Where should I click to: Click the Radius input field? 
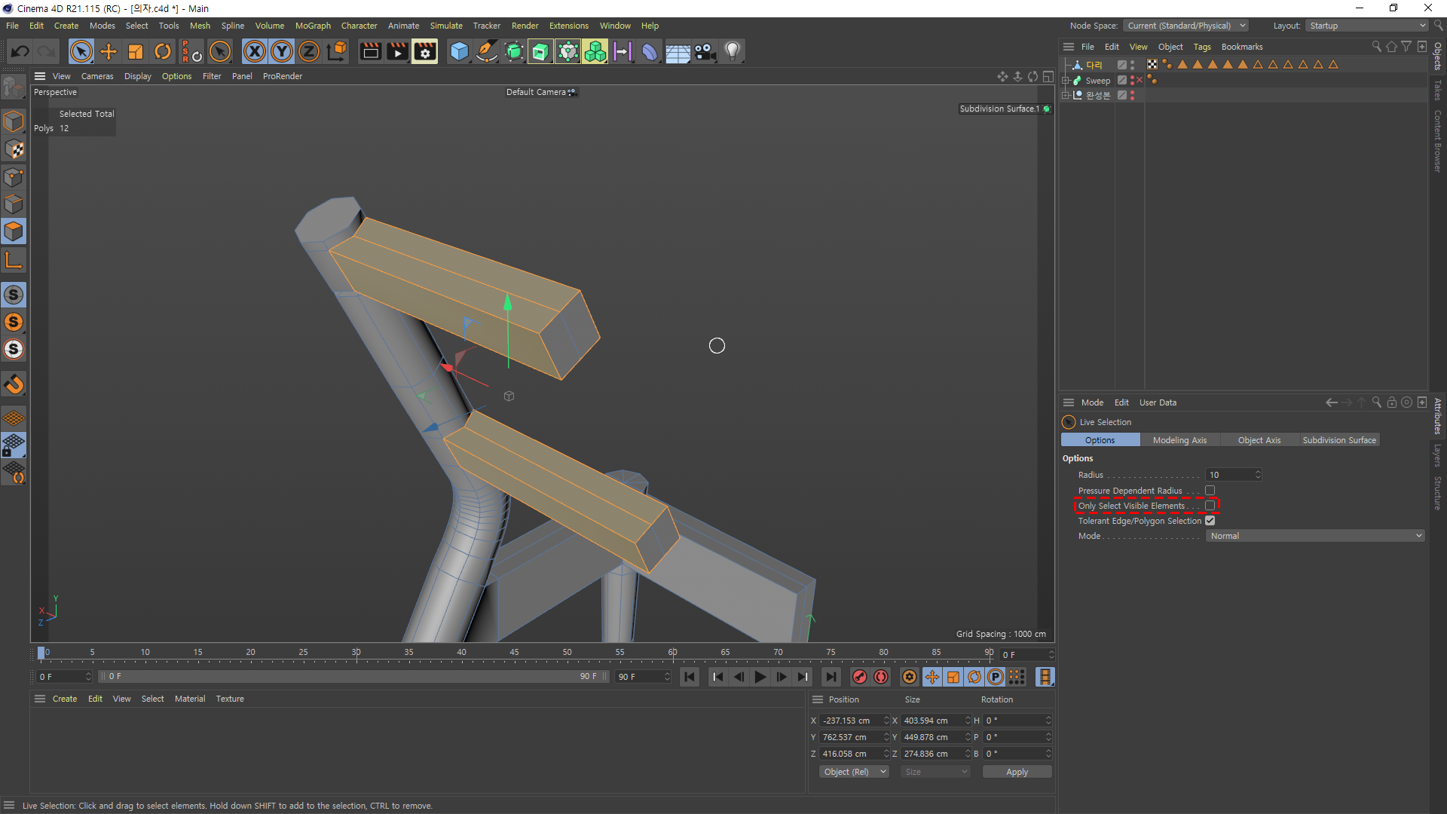tap(1228, 475)
